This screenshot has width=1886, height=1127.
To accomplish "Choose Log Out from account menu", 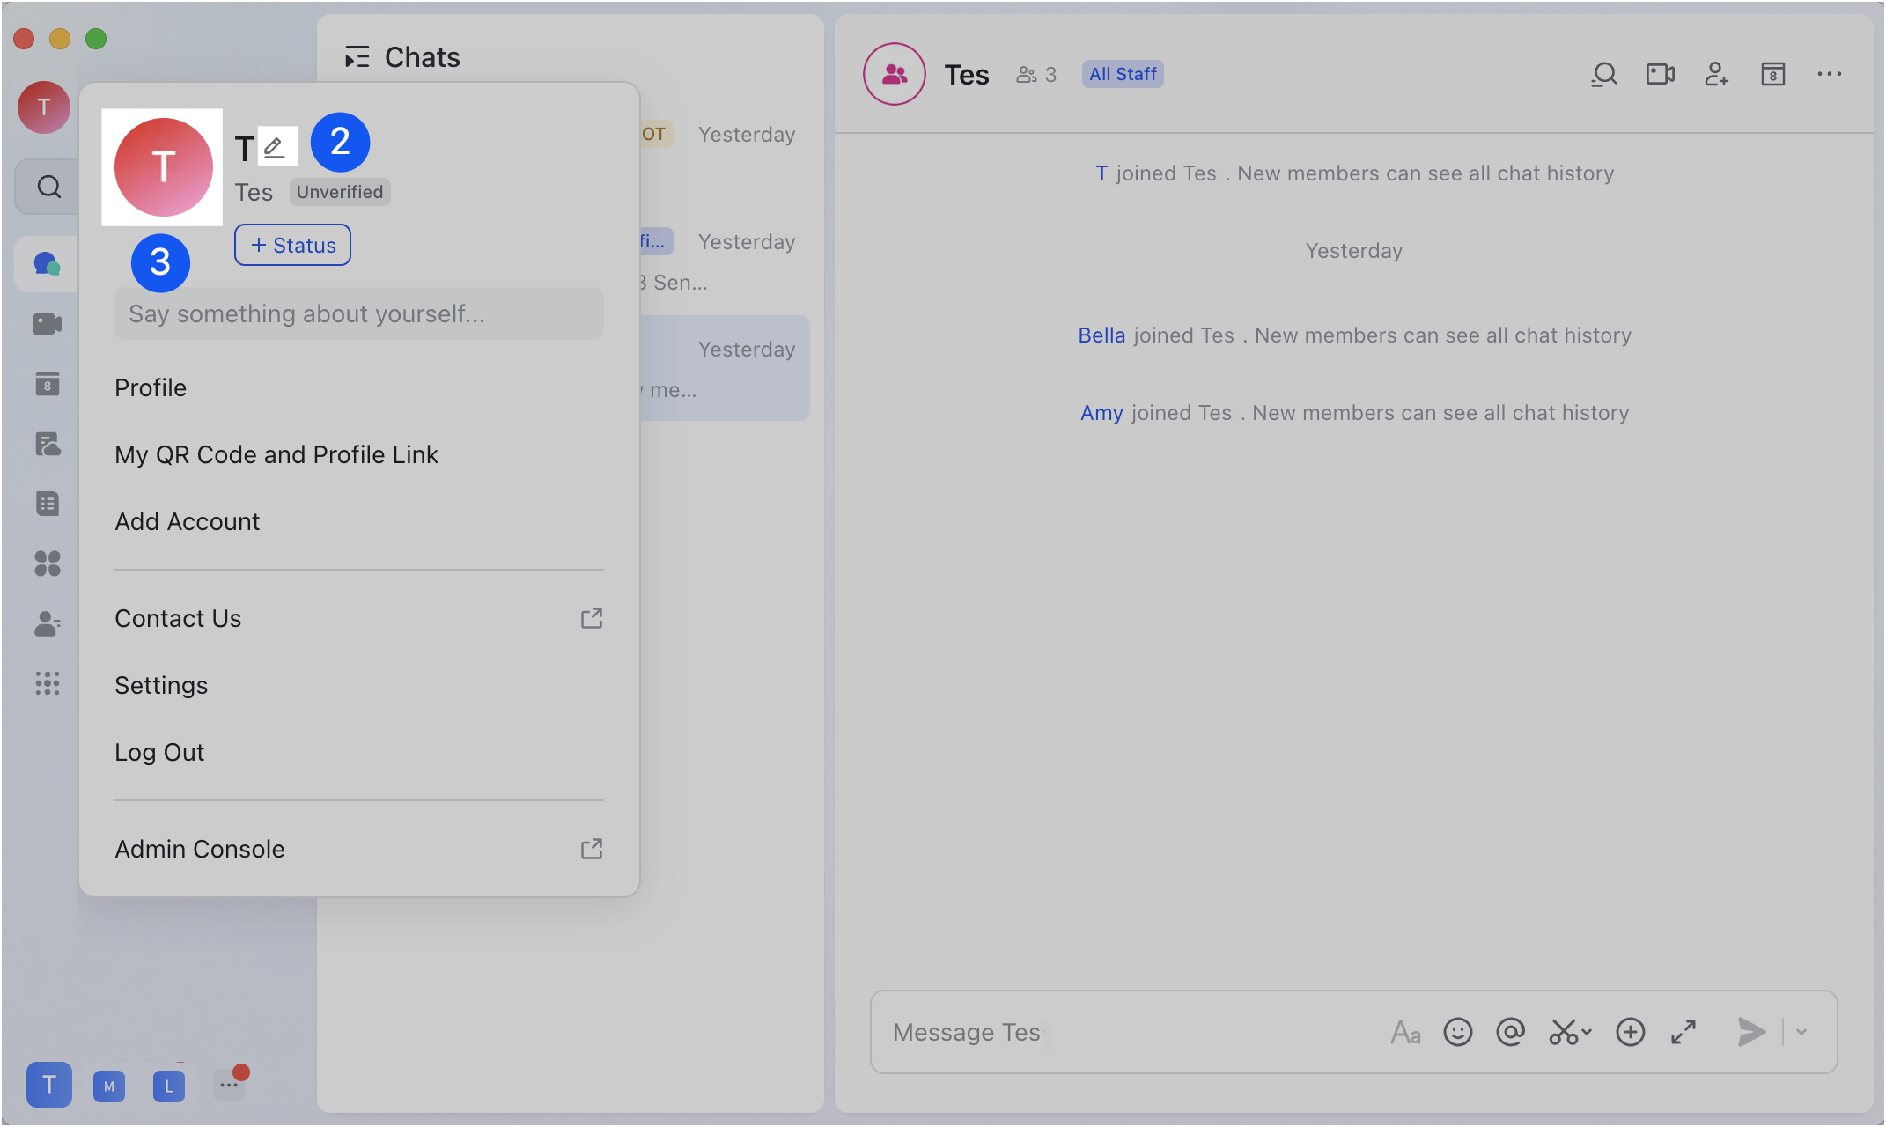I will [x=159, y=752].
